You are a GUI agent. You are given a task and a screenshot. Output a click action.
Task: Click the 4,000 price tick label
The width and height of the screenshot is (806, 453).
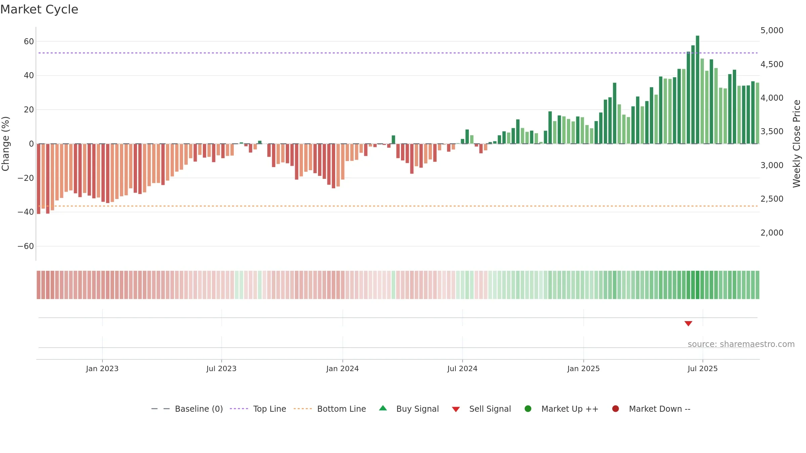[772, 98]
